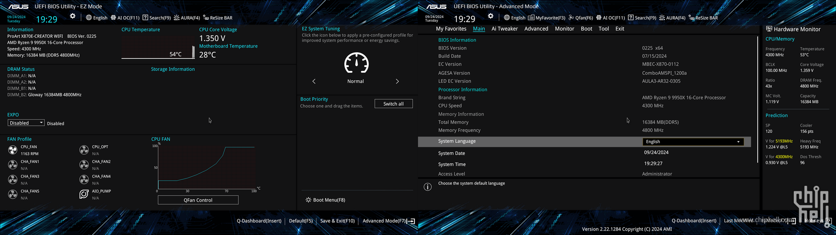Click the QFan Control button

198,200
